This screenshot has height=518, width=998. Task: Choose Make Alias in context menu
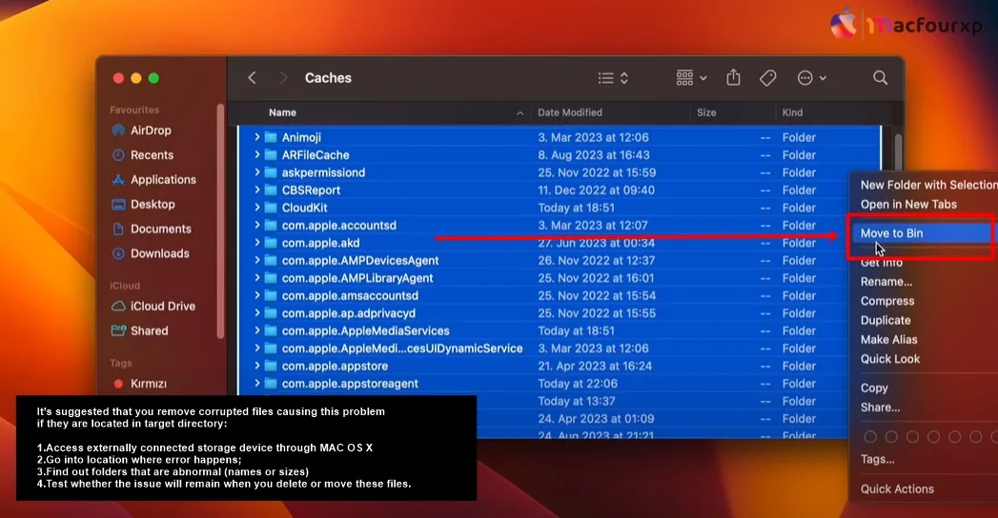point(888,339)
